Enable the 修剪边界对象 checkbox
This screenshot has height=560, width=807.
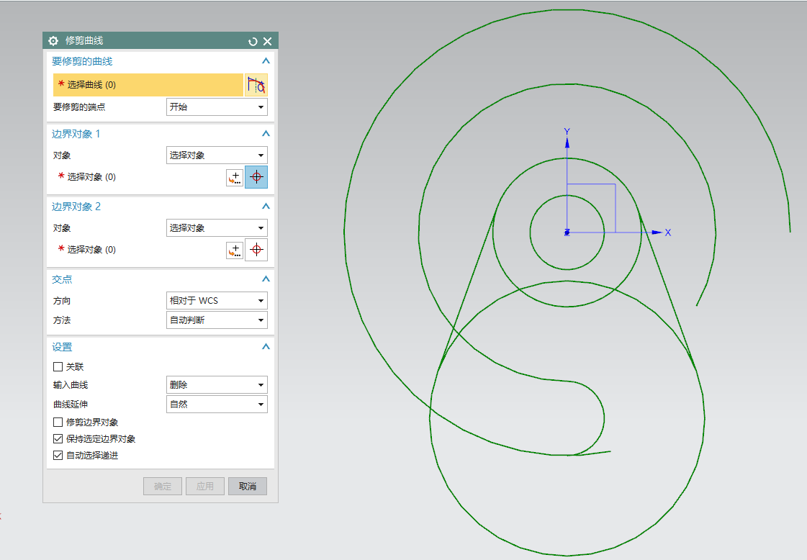click(58, 423)
